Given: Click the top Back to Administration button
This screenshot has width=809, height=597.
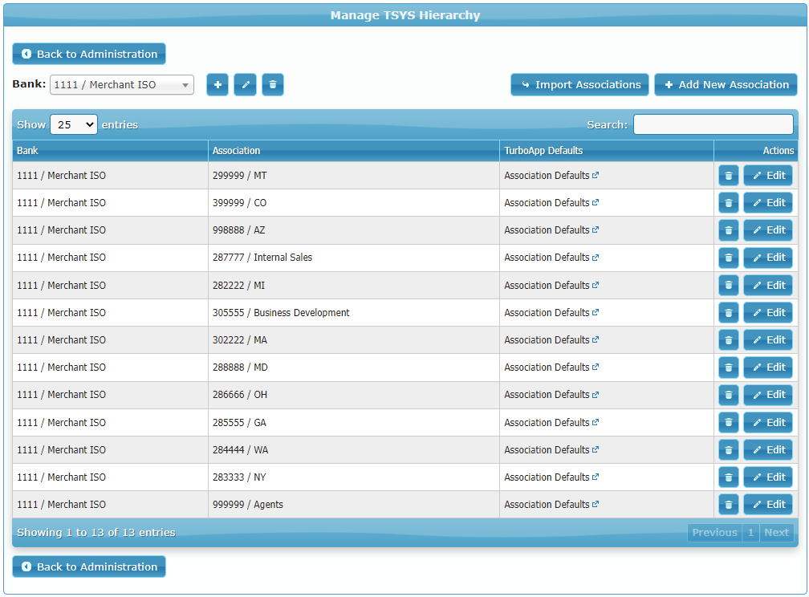Looking at the screenshot, I should [x=89, y=54].
